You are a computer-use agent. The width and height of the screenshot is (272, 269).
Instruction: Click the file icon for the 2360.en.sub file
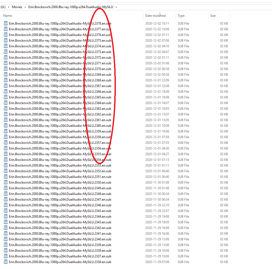tap(6, 125)
